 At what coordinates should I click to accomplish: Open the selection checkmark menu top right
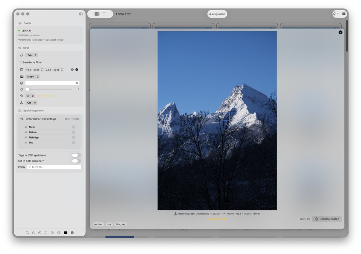(x=334, y=14)
